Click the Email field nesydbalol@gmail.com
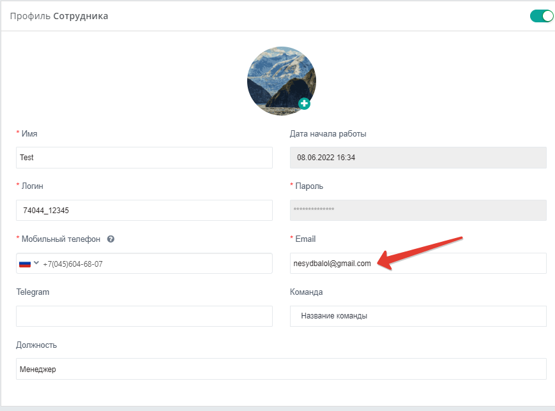Viewport: 555px width, 411px height. [x=418, y=263]
